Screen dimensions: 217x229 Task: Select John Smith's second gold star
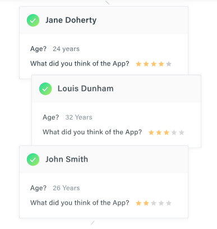(x=146, y=203)
